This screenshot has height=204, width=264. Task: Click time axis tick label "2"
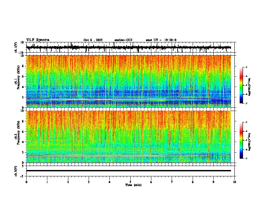[68, 182]
